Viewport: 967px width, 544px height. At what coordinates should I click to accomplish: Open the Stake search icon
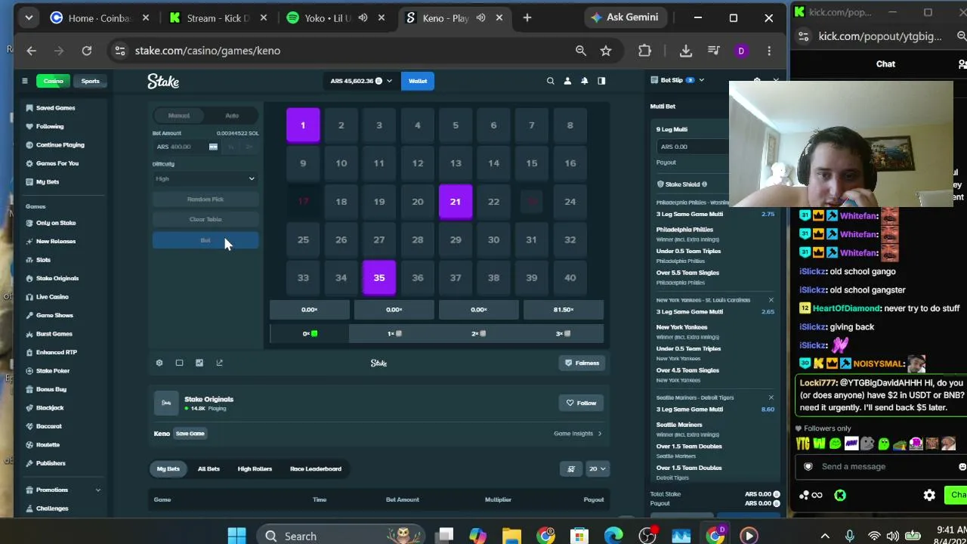550,81
